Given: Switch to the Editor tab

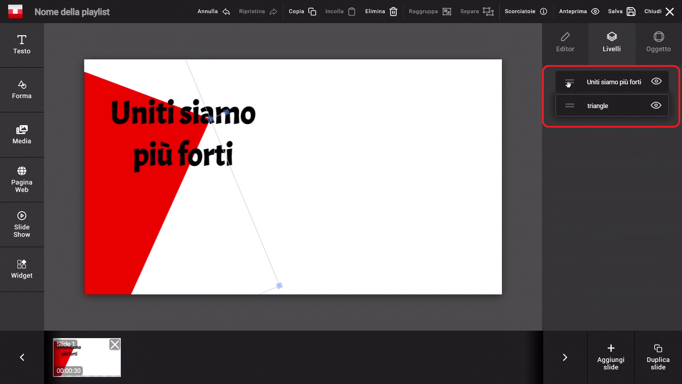Looking at the screenshot, I should 565,43.
